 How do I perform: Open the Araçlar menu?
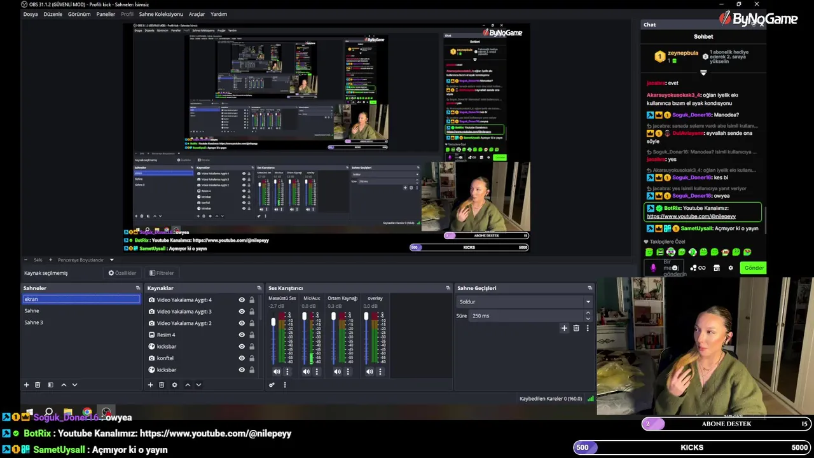(197, 14)
